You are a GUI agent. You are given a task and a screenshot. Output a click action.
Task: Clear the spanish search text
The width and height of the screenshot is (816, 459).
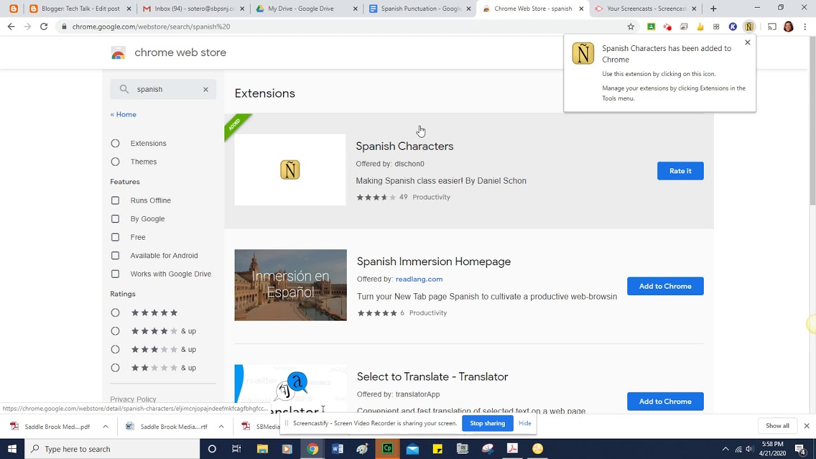pos(205,89)
